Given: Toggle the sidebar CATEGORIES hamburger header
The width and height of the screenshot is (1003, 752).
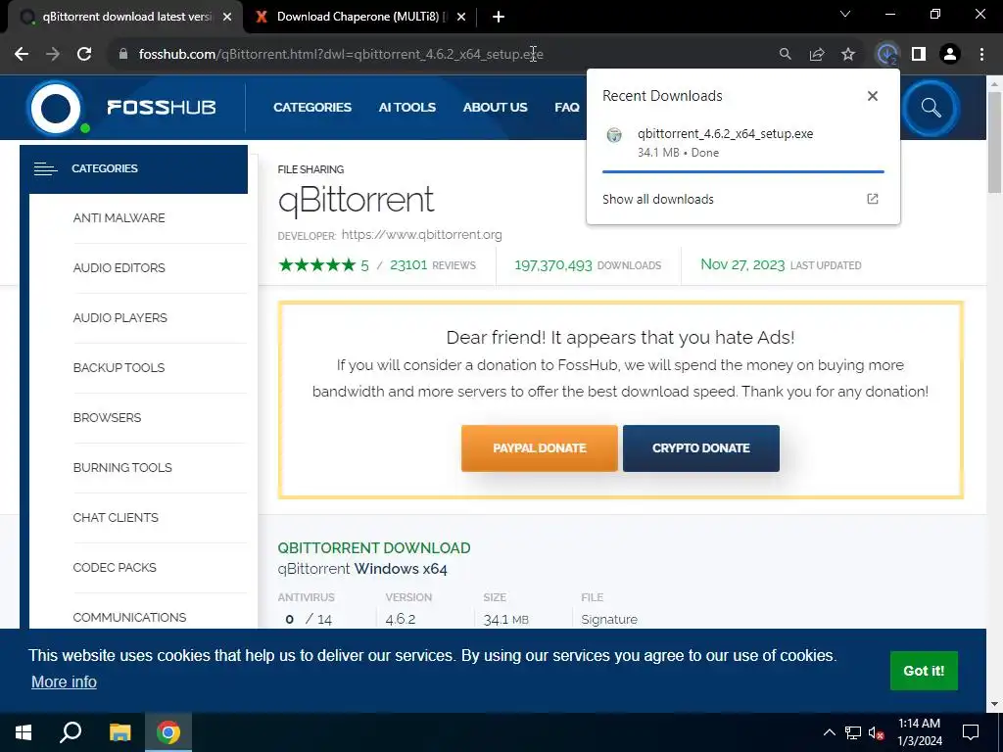Looking at the screenshot, I should [x=133, y=168].
